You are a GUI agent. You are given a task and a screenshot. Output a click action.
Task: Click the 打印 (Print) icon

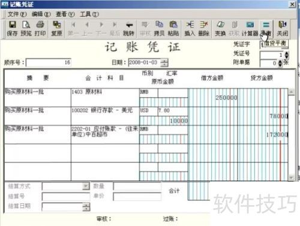[x=40, y=29]
